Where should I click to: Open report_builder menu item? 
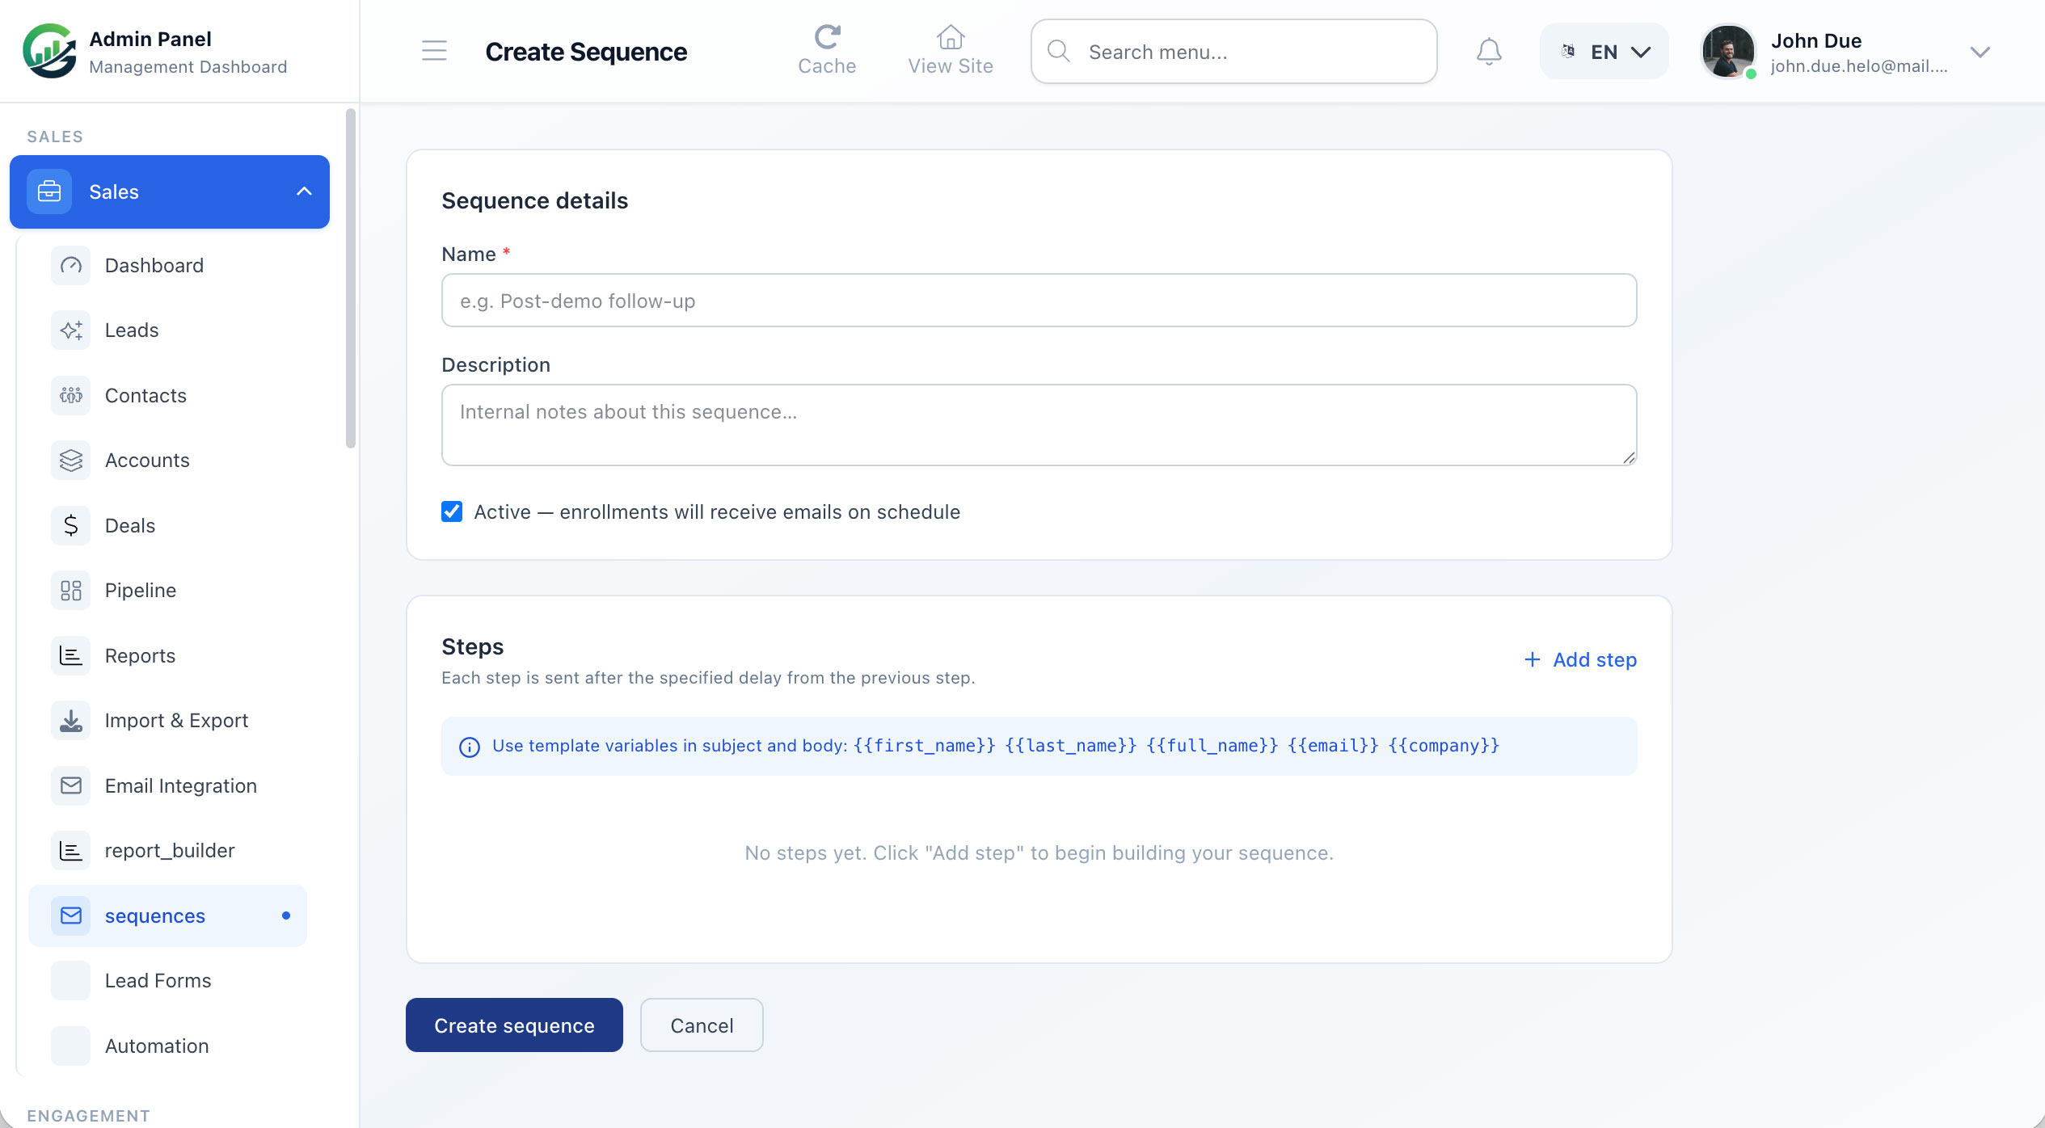(x=168, y=850)
